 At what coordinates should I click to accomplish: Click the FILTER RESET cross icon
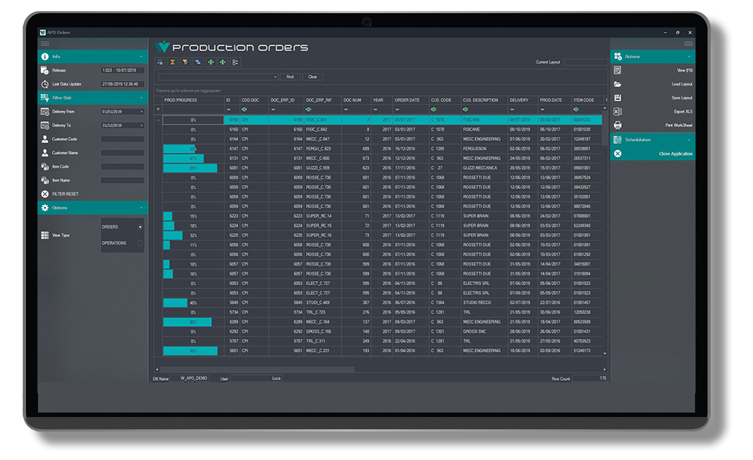tap(45, 194)
